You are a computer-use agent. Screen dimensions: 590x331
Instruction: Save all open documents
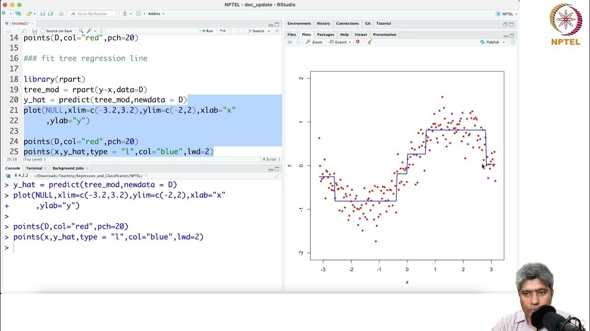(x=51, y=14)
